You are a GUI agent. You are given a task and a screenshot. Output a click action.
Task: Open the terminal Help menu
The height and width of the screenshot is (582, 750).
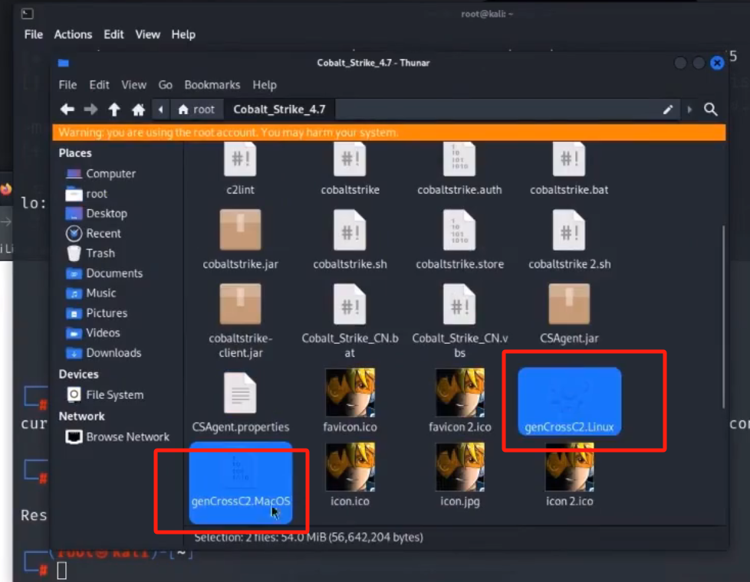(183, 34)
